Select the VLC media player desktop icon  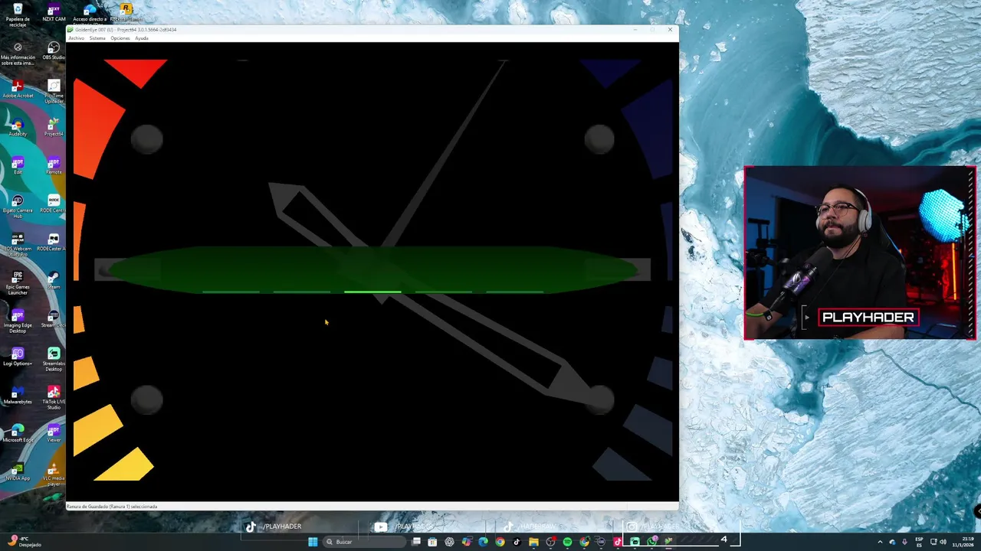tap(54, 474)
